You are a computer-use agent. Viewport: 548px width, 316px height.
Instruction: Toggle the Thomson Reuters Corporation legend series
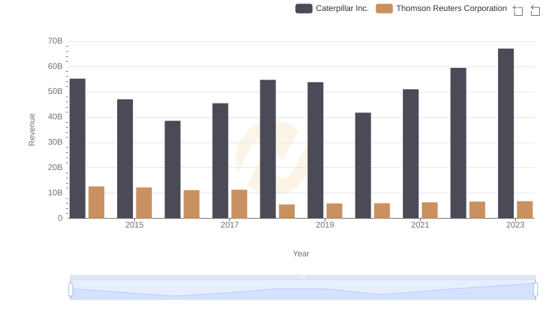tap(441, 8)
